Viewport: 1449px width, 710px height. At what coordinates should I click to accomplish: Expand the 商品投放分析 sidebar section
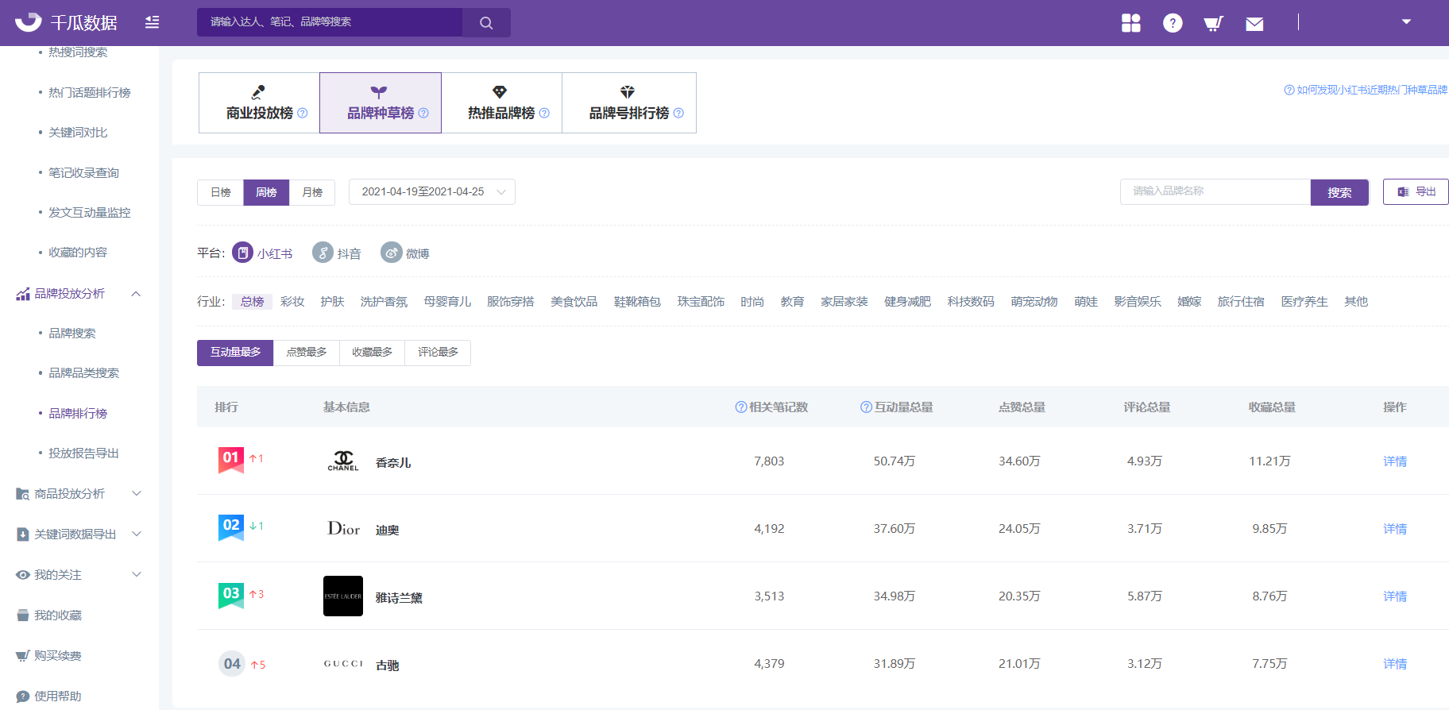(136, 494)
